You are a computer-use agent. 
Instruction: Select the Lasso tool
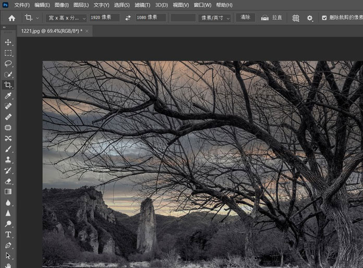point(8,64)
